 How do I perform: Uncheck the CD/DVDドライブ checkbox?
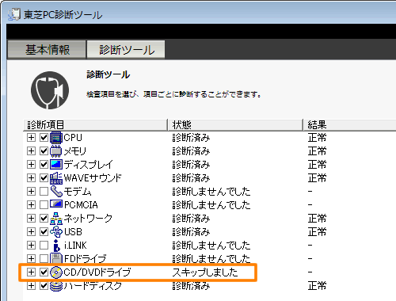(44, 272)
